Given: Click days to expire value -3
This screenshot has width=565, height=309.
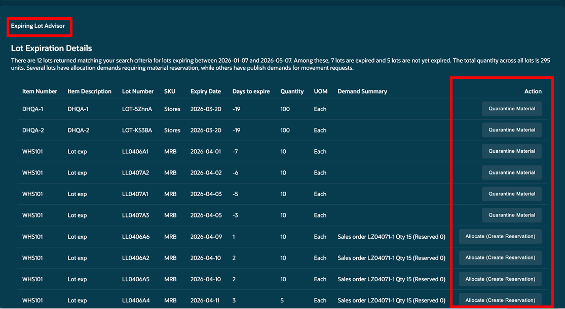Looking at the screenshot, I should click(235, 215).
